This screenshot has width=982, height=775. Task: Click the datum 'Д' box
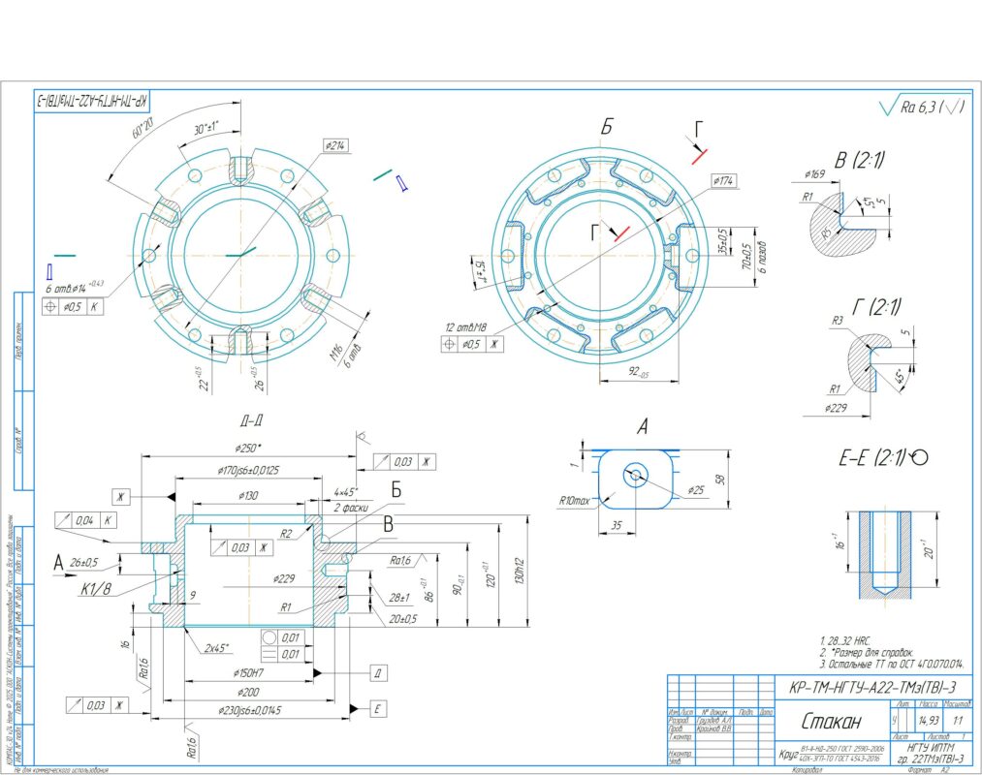378,673
